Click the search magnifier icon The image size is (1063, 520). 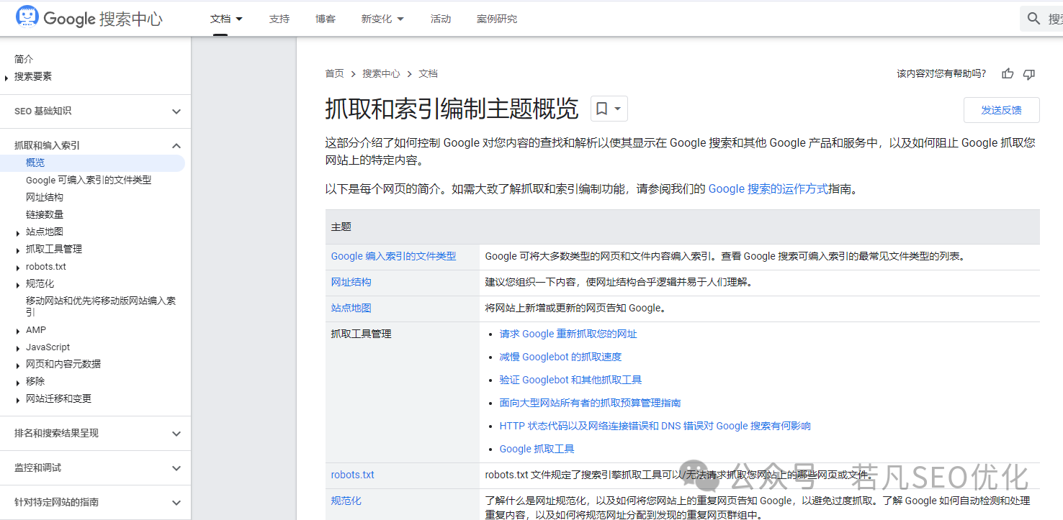1034,19
